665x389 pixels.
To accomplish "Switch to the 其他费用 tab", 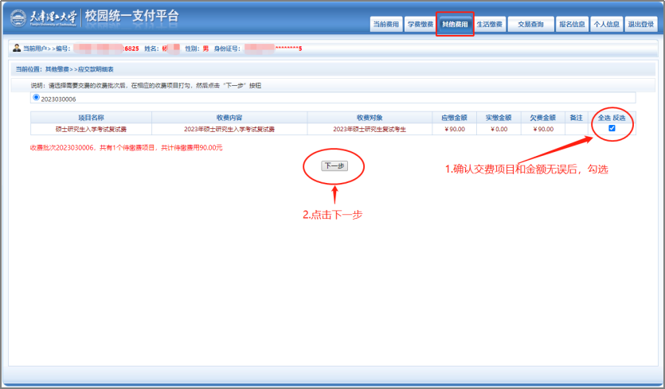I will tap(455, 24).
